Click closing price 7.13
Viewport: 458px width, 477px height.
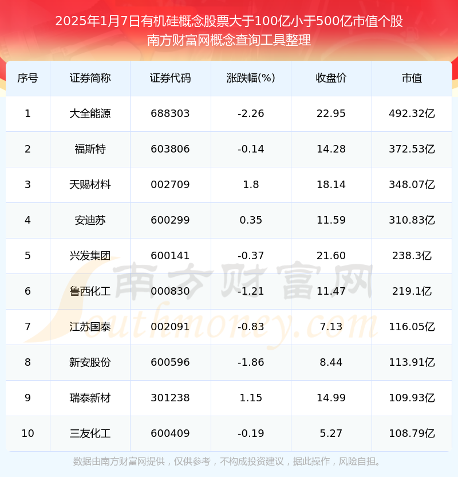point(331,327)
